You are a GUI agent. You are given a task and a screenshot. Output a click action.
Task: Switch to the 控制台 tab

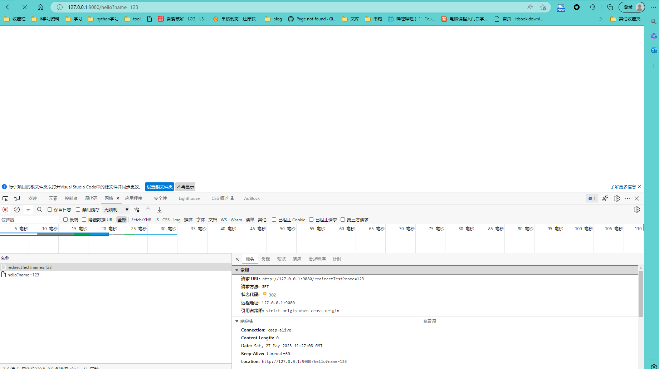click(x=71, y=198)
